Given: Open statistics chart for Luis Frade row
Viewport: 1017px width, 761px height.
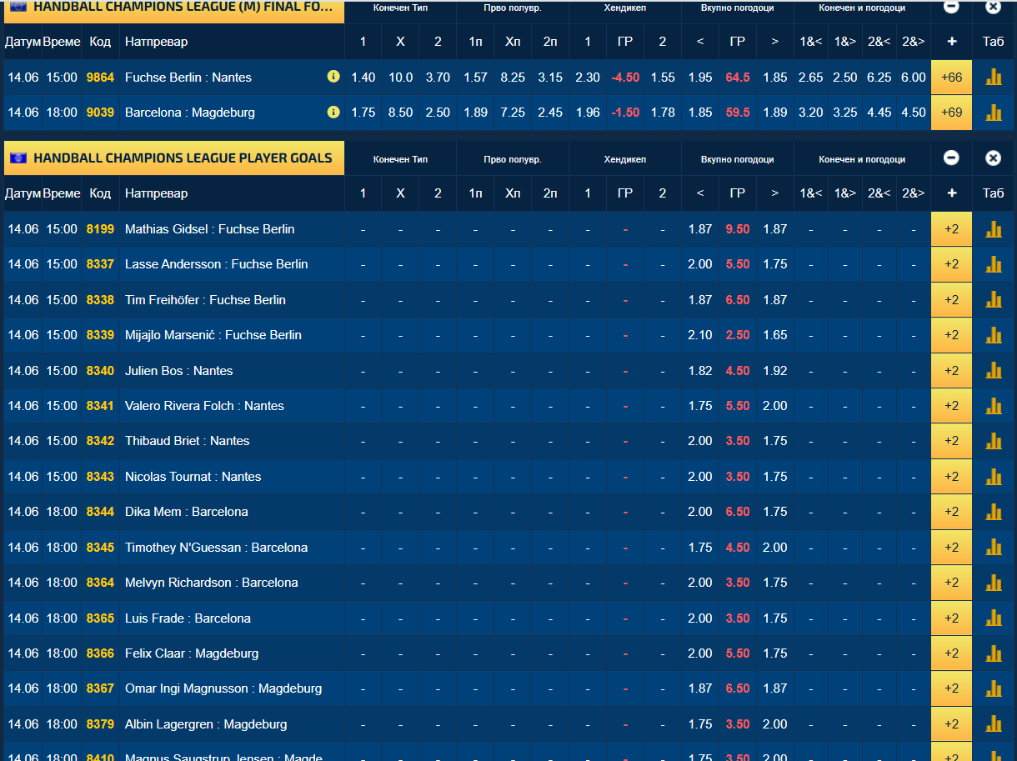Looking at the screenshot, I should pos(994,618).
